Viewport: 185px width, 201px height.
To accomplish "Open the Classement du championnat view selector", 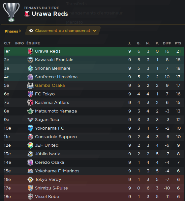I will tap(63, 31).
